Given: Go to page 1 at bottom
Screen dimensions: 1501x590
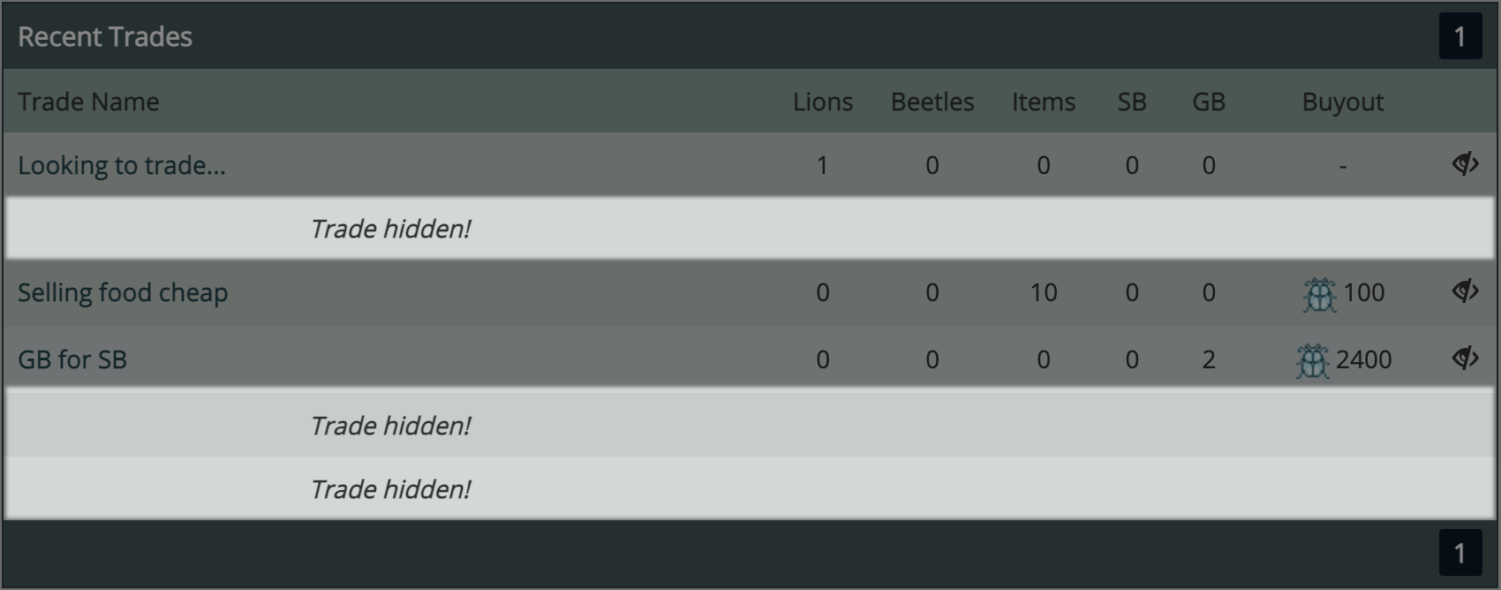Looking at the screenshot, I should [x=1460, y=553].
